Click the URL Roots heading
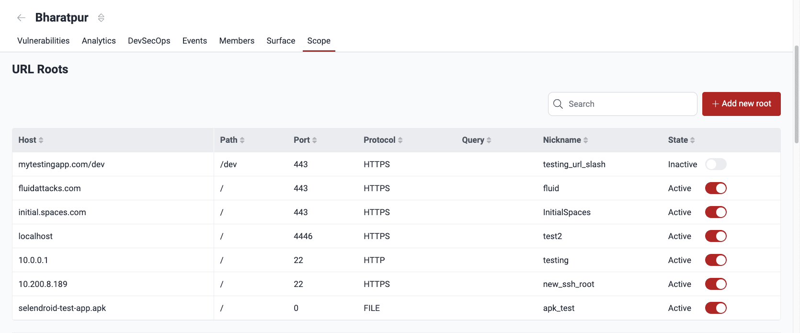Viewport: 800px width, 333px height. tap(40, 69)
